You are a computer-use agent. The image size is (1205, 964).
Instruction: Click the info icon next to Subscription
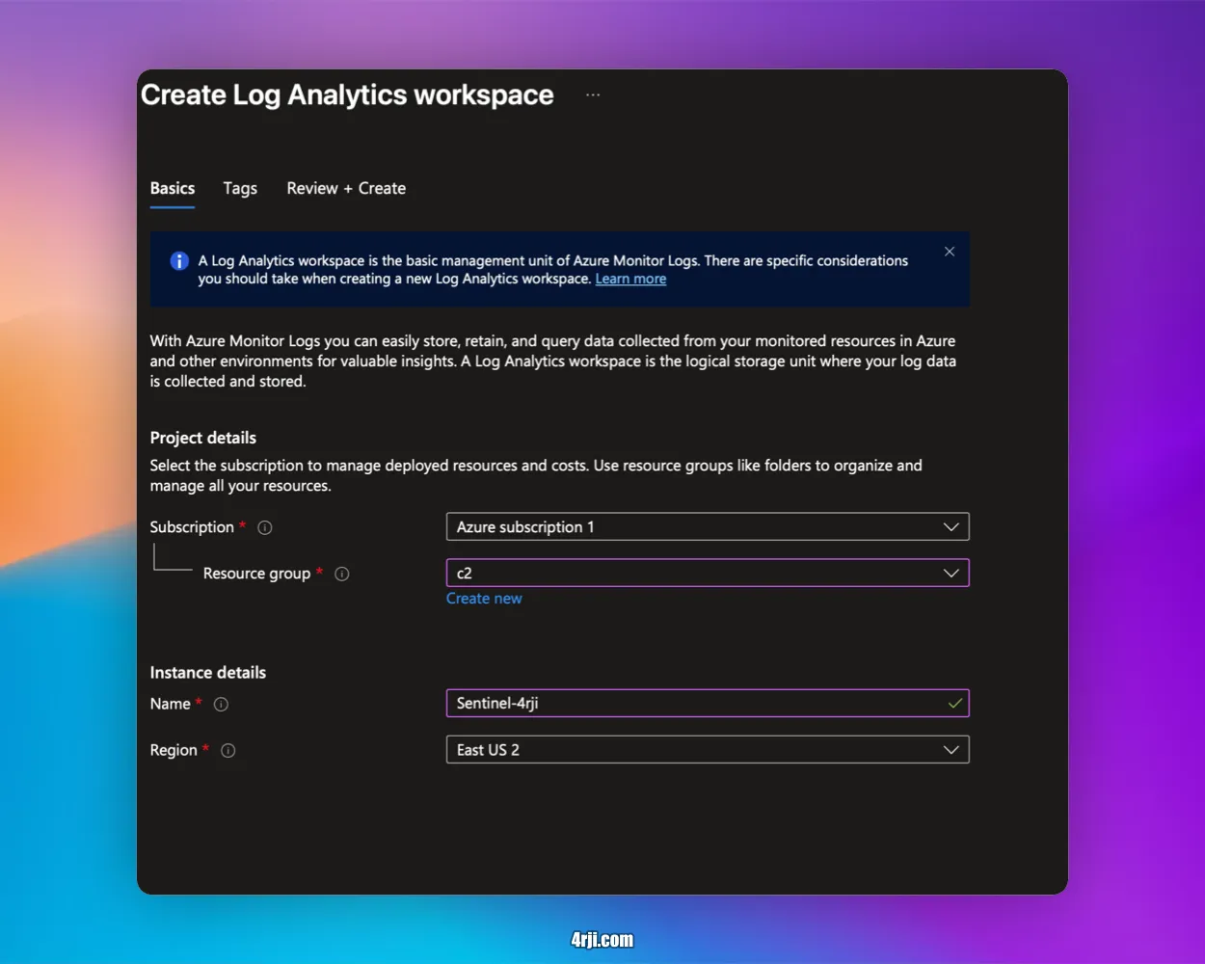pyautogui.click(x=265, y=527)
